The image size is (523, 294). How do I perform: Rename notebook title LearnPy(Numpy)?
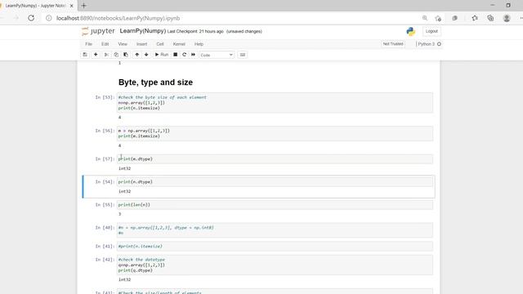143,31
